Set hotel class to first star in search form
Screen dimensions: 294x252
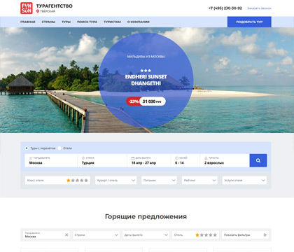(x=69, y=181)
